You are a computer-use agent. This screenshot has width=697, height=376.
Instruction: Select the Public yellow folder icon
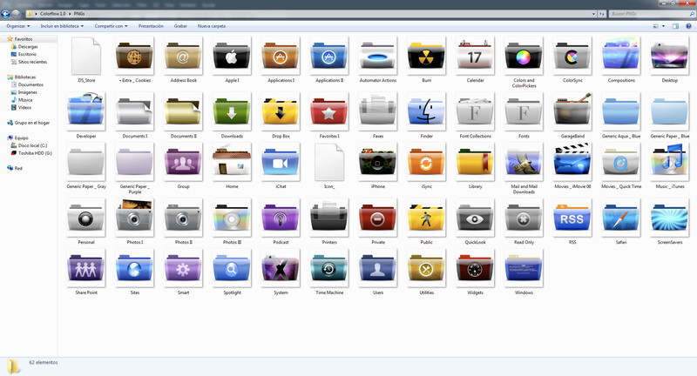pyautogui.click(x=426, y=218)
